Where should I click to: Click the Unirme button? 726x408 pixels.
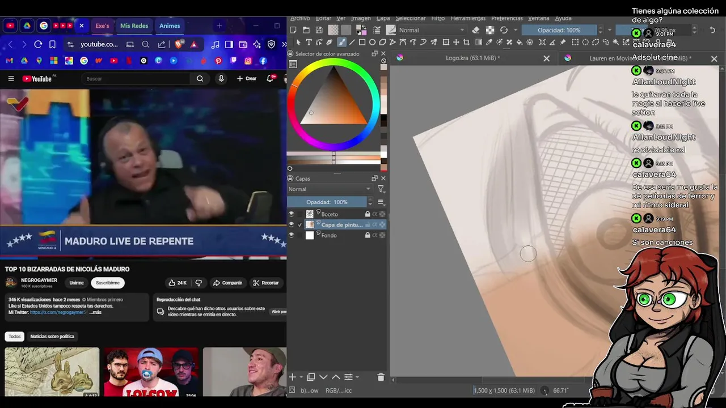77,283
